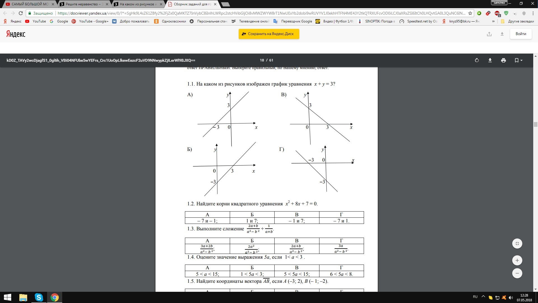This screenshot has height=303, width=538.
Task: Open Skype from the taskbar
Action: 39,298
